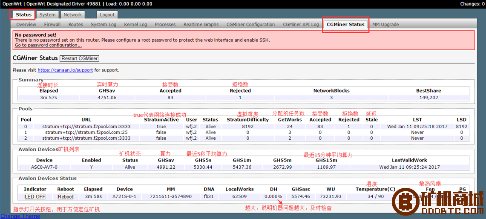The width and height of the screenshot is (486, 219).
Task: Select the DH value 0.000%
Action: 274,197
